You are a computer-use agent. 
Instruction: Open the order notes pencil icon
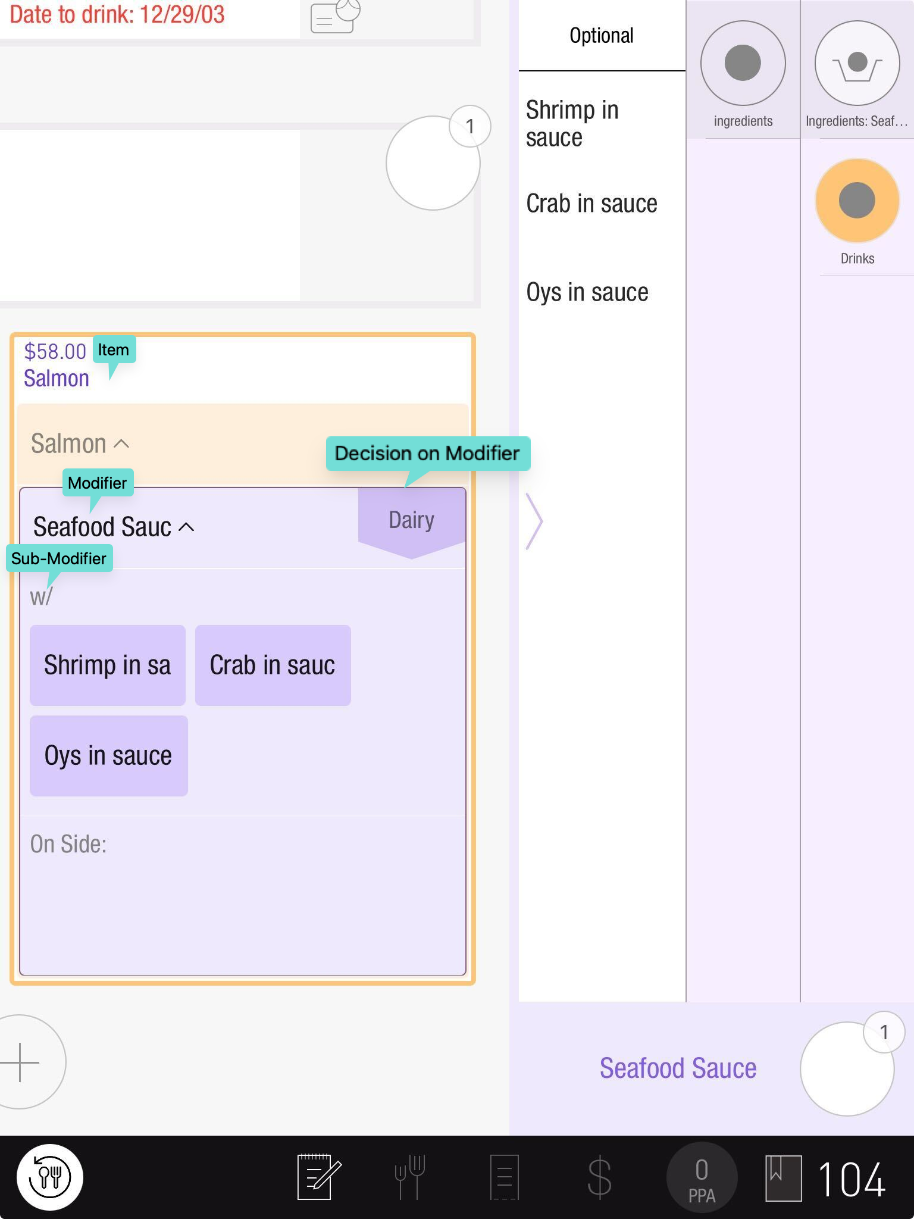(x=318, y=1177)
